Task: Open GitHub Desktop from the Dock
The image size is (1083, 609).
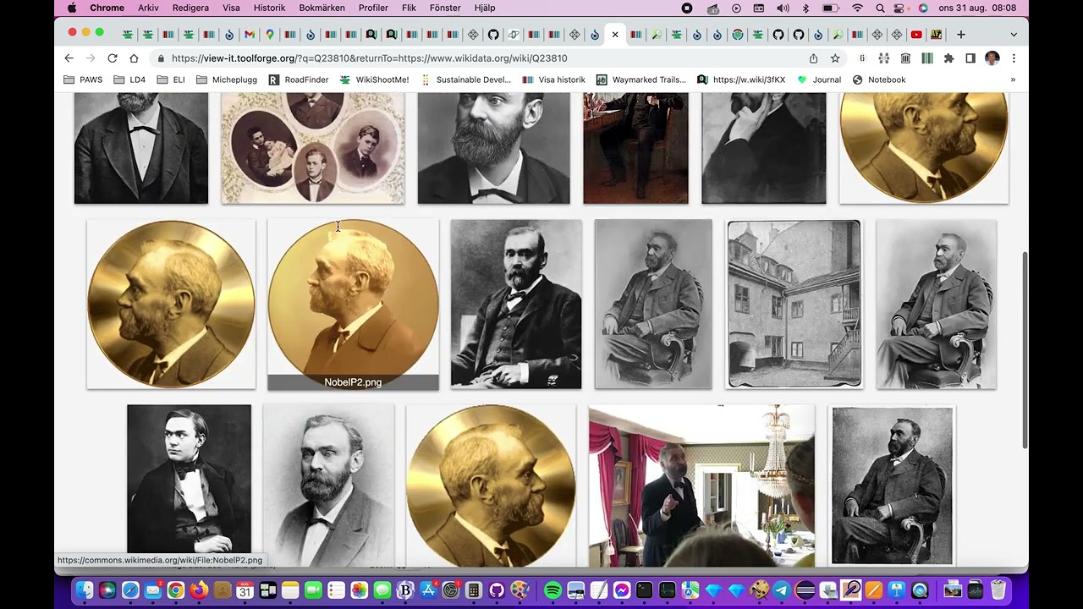Action: [497, 590]
